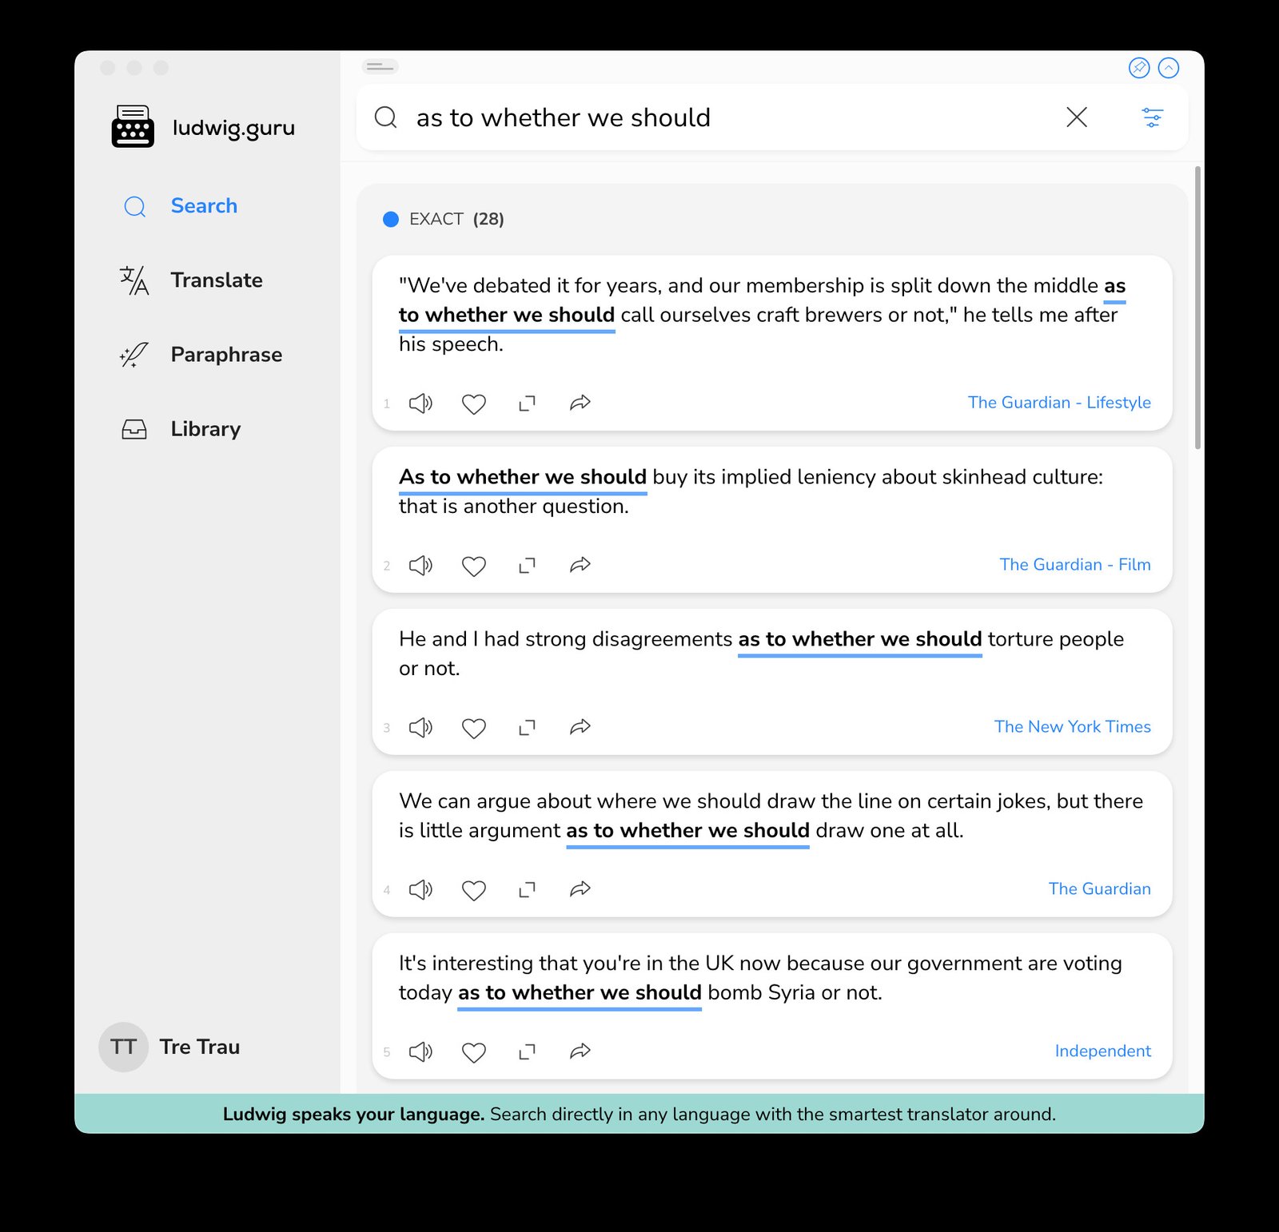Image resolution: width=1279 pixels, height=1232 pixels.
Task: Open the Independent source link
Action: click(1103, 1051)
